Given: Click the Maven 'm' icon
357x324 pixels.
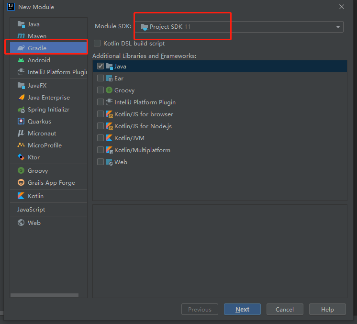Looking at the screenshot, I should pos(21,36).
